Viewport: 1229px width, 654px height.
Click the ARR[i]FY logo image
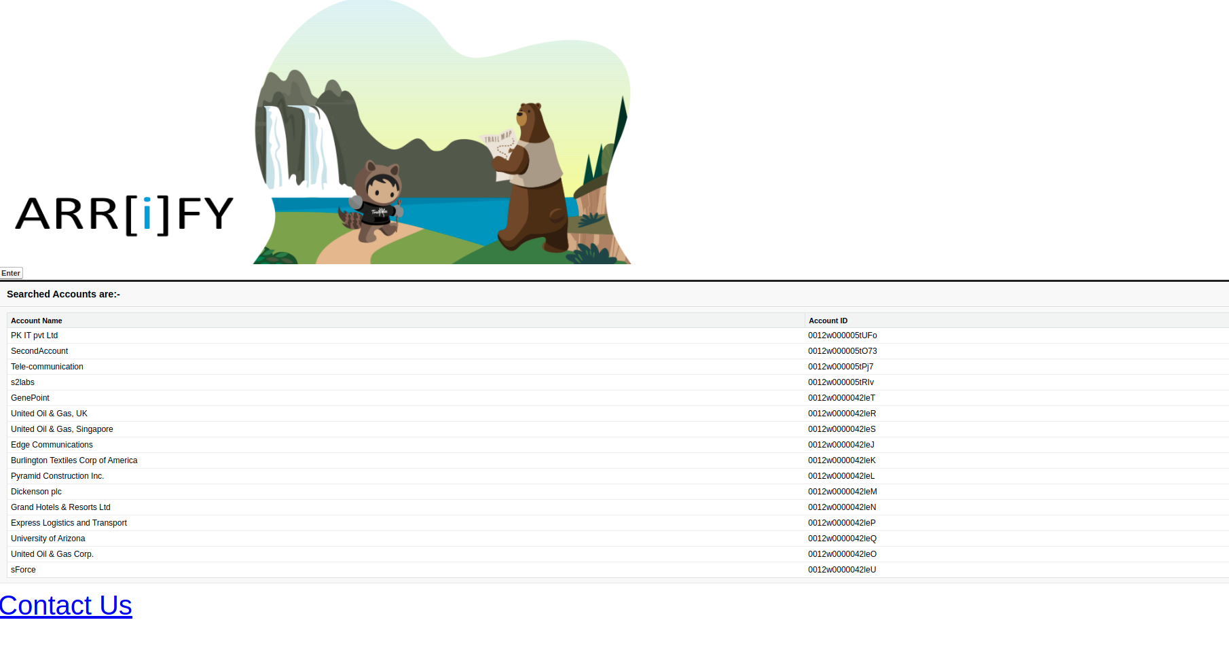click(x=124, y=215)
